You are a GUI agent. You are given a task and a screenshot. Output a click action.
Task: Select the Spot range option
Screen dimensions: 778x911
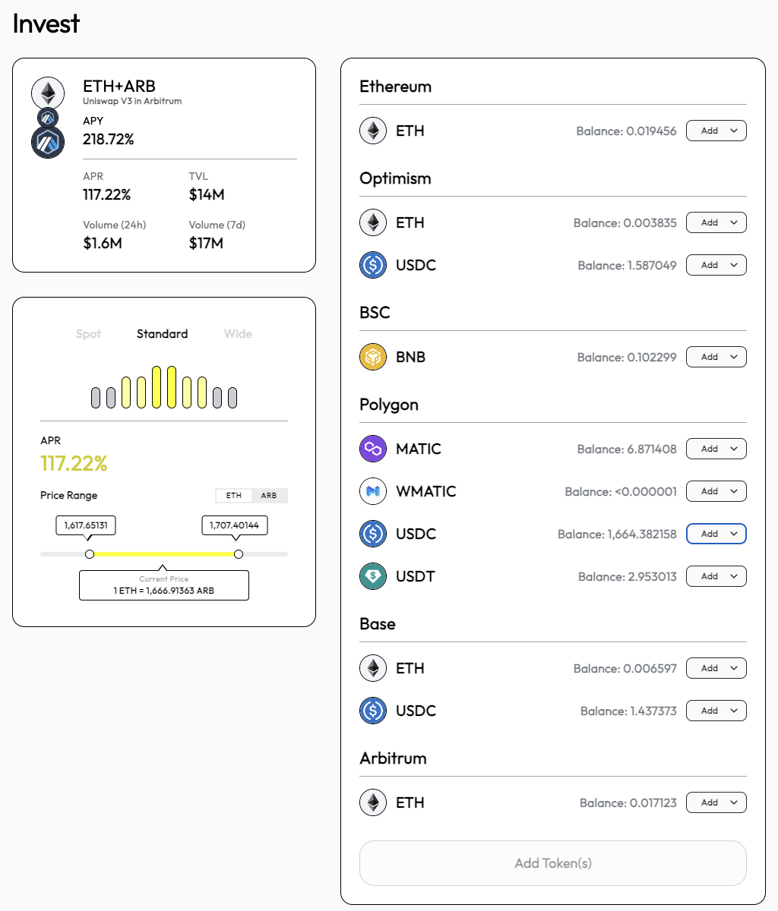point(88,334)
